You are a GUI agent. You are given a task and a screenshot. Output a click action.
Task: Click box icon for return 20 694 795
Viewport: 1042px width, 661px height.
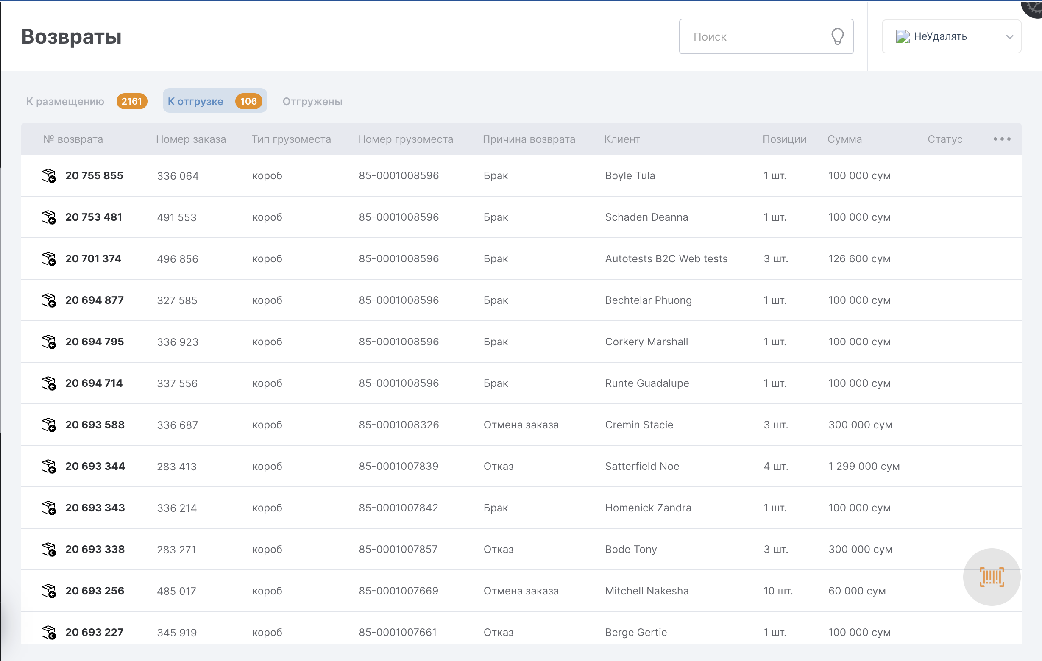pyautogui.click(x=48, y=342)
